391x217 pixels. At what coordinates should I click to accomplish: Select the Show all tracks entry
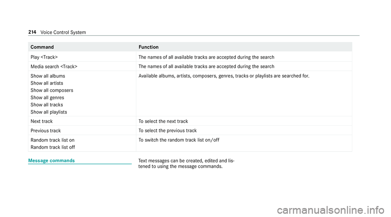tap(47, 105)
